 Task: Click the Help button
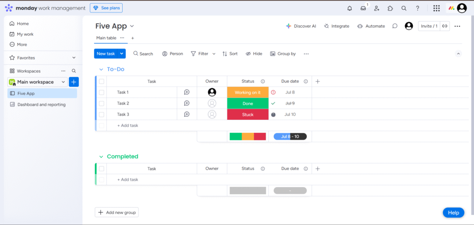(454, 213)
